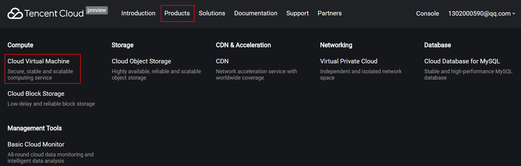The image size is (521, 166).
Task: Open the Support navigation item
Action: tap(298, 13)
